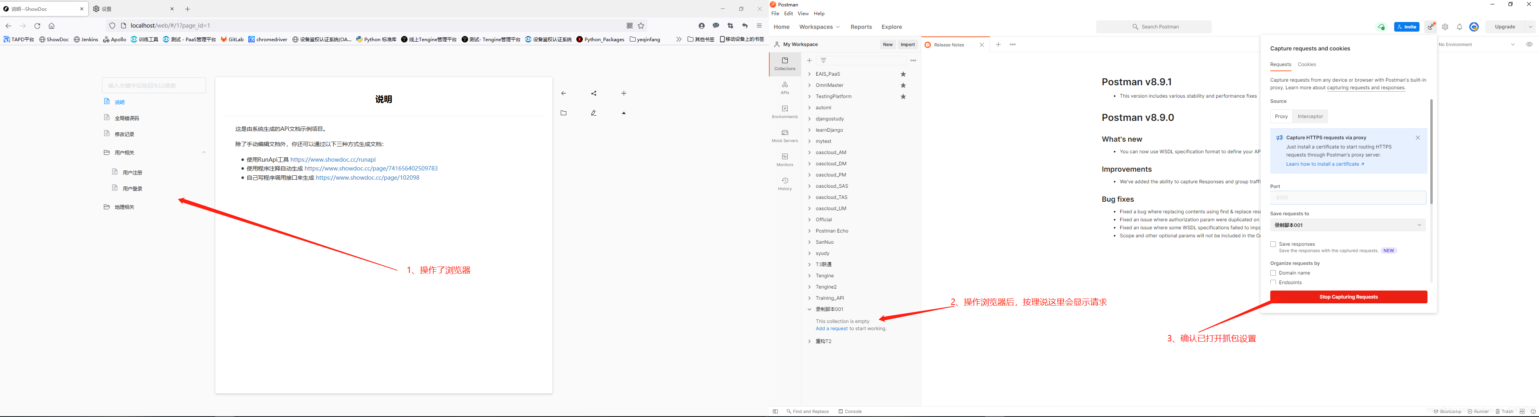
Task: Focus Search Postman field
Action: [x=1154, y=27]
